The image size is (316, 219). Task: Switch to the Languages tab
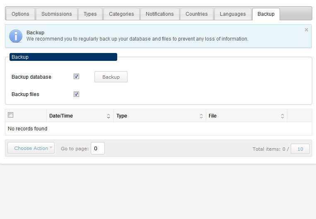[x=233, y=14]
